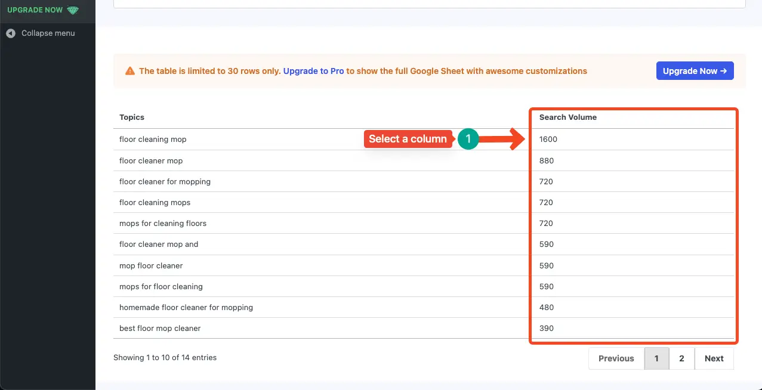Sort by the Topics column header

(x=132, y=117)
